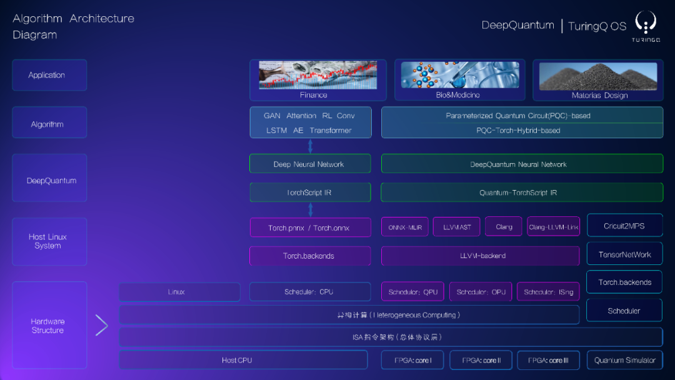This screenshot has height=380, width=675.
Task: Click the "Transformer" text in the algorithm box
Action: [331, 130]
